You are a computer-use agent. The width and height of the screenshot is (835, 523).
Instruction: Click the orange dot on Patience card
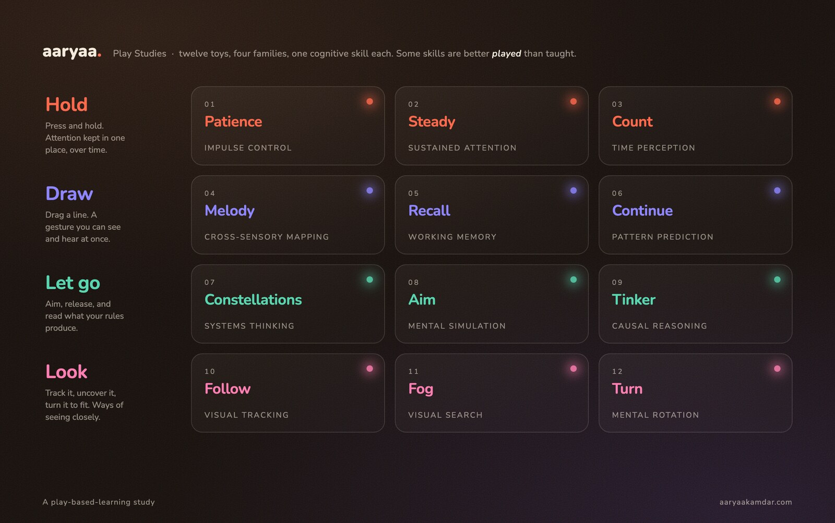[369, 102]
